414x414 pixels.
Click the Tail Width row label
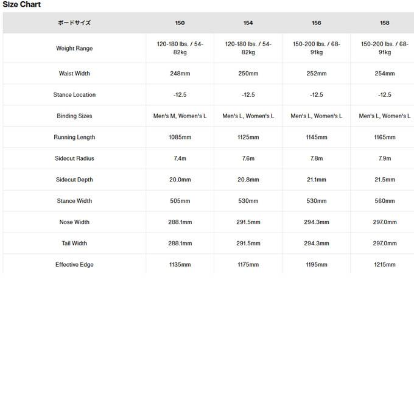click(74, 243)
